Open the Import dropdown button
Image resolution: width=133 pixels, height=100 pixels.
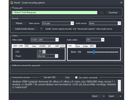(x=115, y=96)
